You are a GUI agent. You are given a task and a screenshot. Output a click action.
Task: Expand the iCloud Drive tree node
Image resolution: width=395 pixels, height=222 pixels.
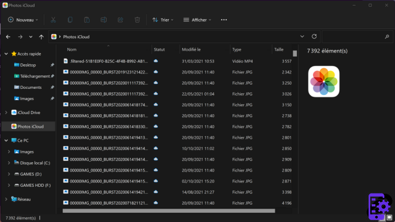tap(6, 112)
